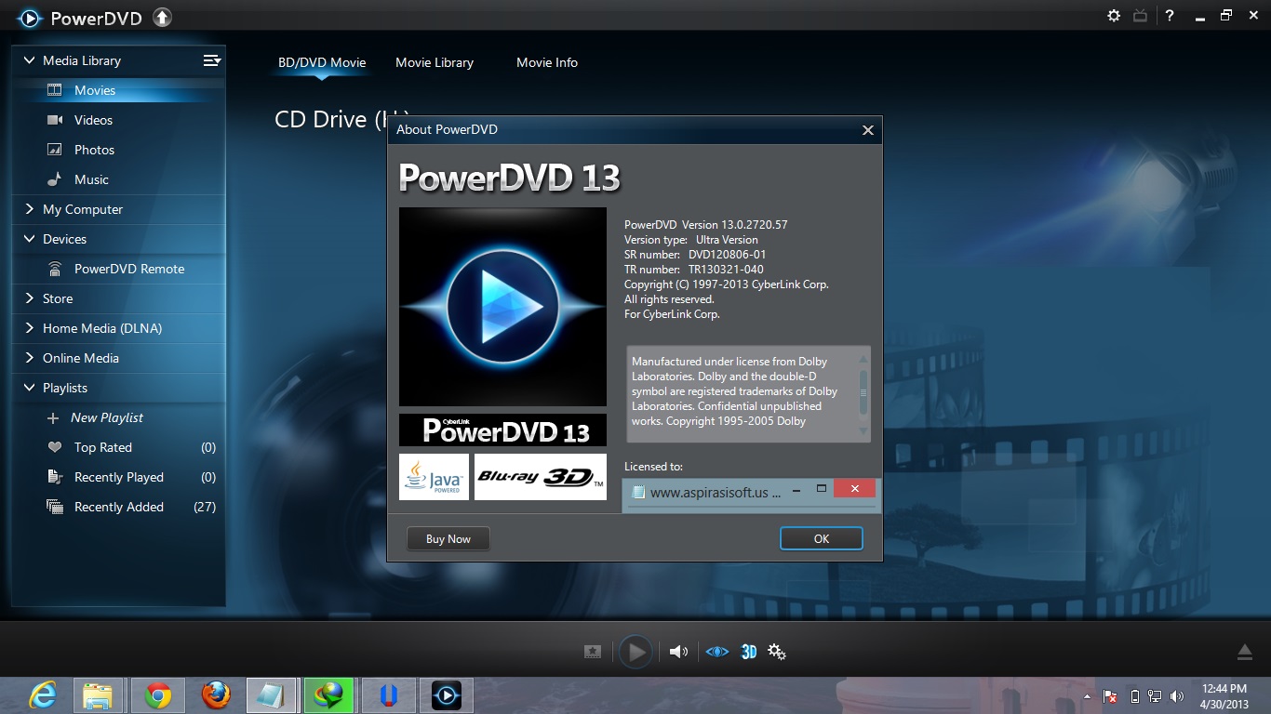Collapse the Devices section

pyautogui.click(x=29, y=239)
